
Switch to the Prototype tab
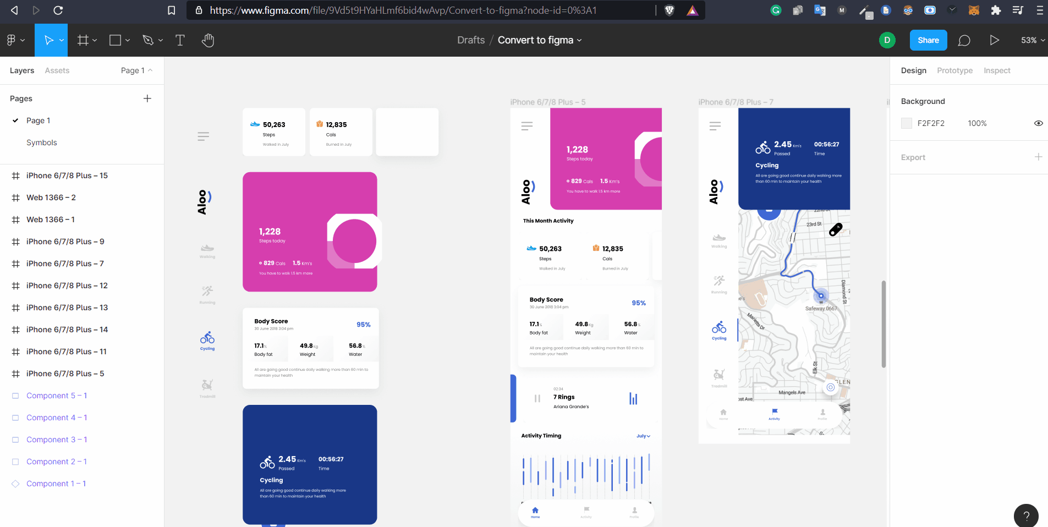[954, 70]
